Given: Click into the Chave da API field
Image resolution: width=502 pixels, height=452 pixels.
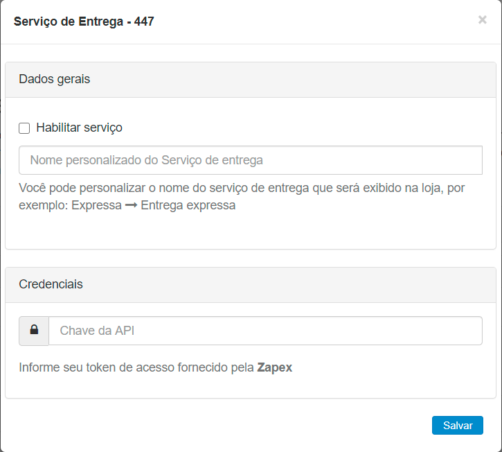Looking at the screenshot, I should pyautogui.click(x=265, y=331).
